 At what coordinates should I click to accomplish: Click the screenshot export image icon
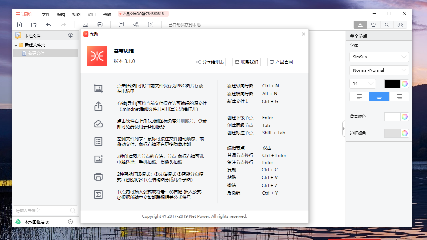pos(85,25)
